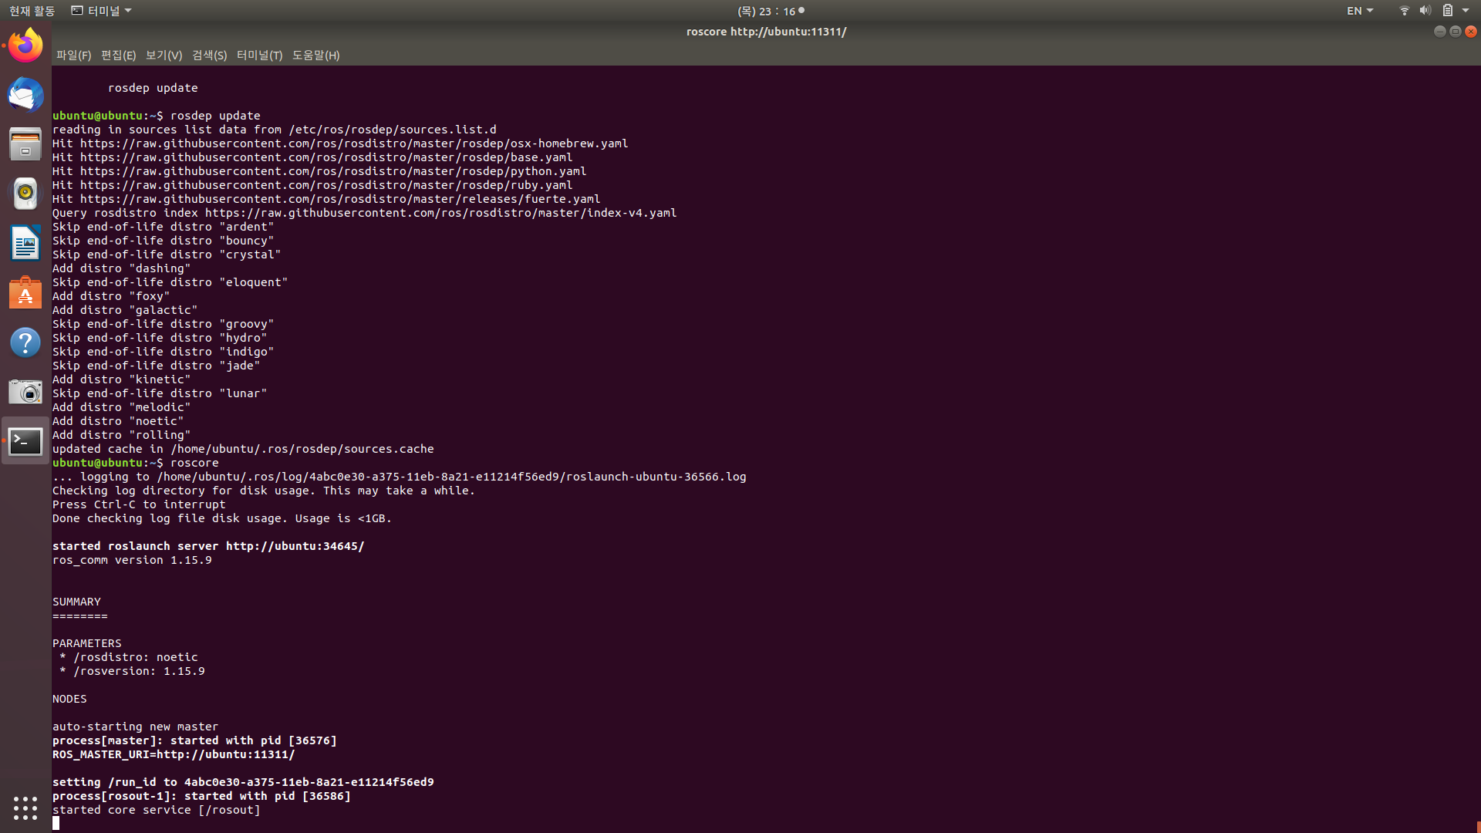Click the osx-homebrew.yaml URL line
The image size is (1481, 833).
340,143
